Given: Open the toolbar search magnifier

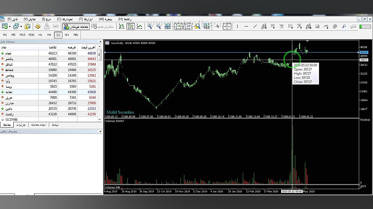Looking at the screenshot, I should (x=344, y=26).
